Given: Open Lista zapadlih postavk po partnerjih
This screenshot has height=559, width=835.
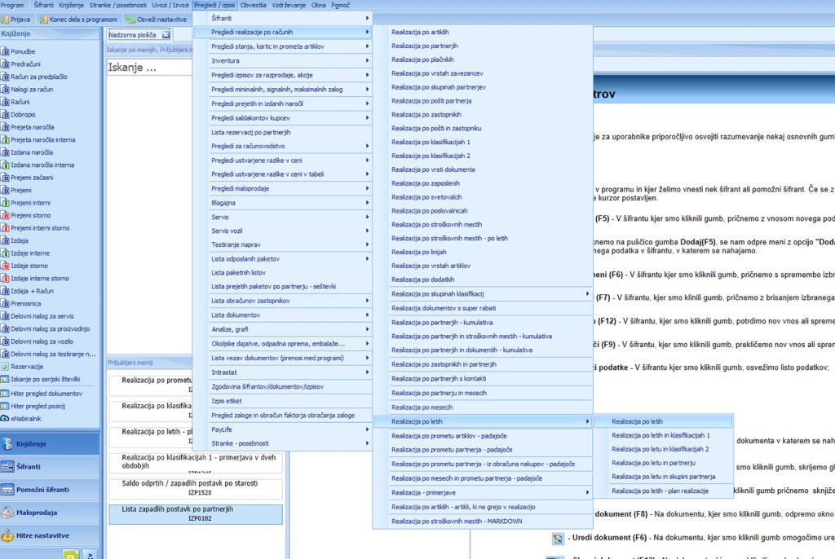Looking at the screenshot, I should (195, 513).
